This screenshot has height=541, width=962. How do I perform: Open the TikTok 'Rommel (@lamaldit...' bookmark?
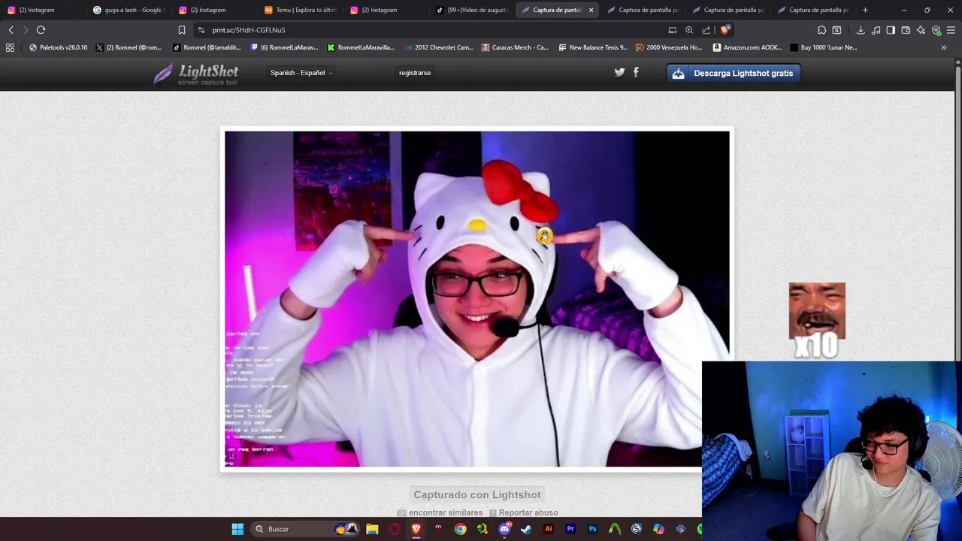pyautogui.click(x=207, y=47)
